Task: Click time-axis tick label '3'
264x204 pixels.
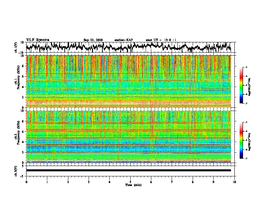Action: [x=89, y=182]
